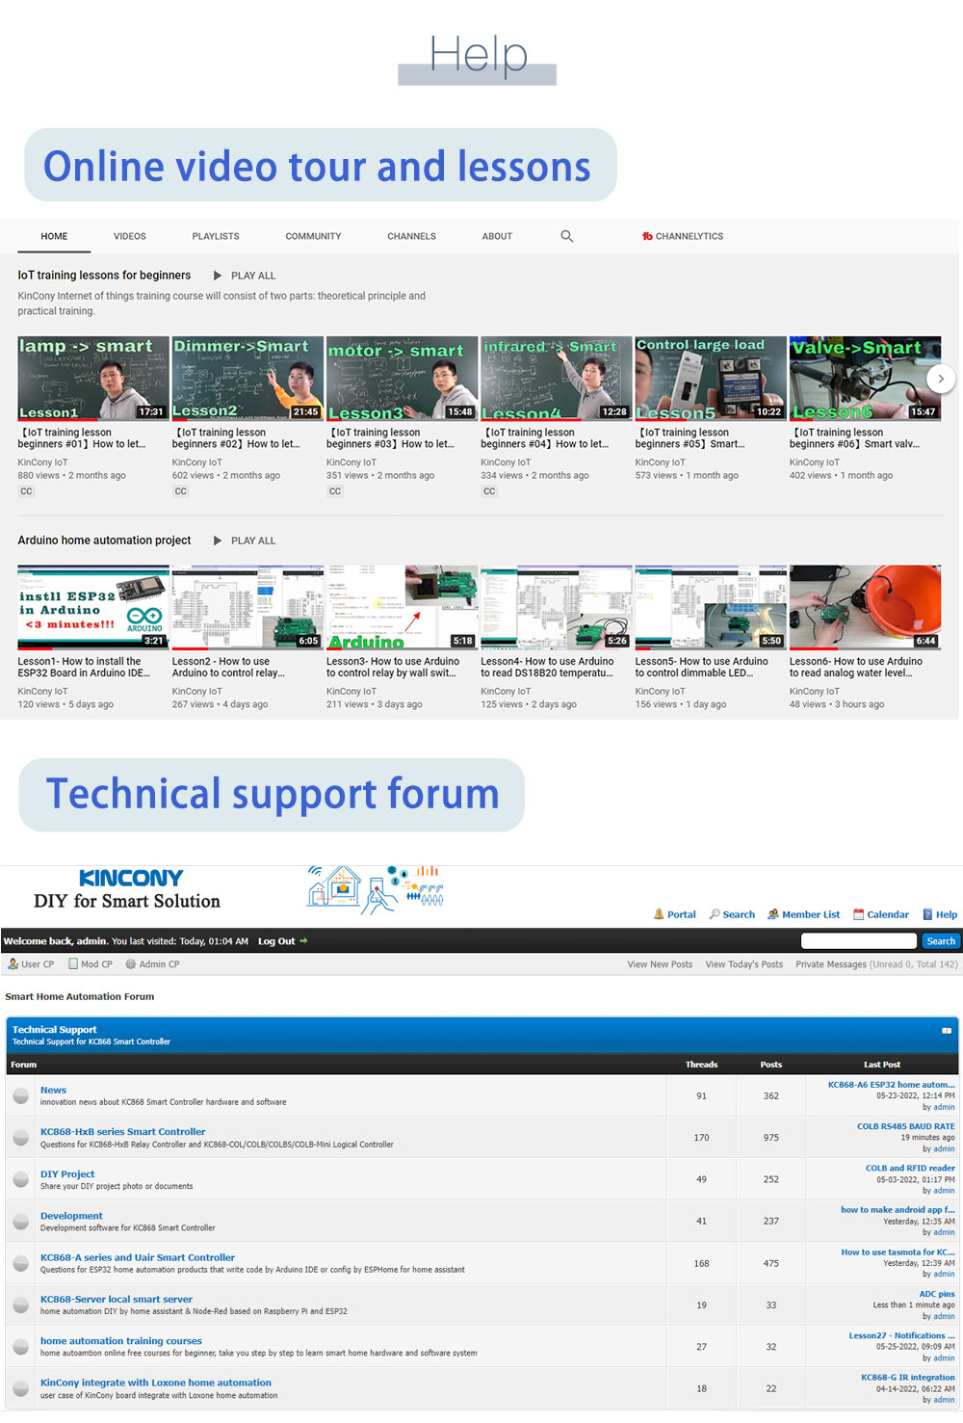
Task: Open the forum Calendar icon
Action: pos(858,914)
